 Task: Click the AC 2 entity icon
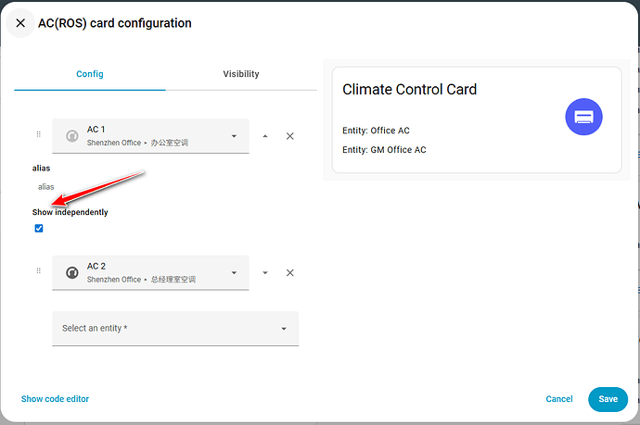click(72, 273)
